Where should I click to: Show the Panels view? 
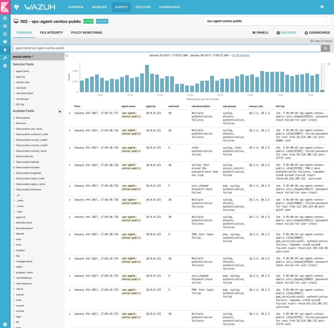coord(260,33)
